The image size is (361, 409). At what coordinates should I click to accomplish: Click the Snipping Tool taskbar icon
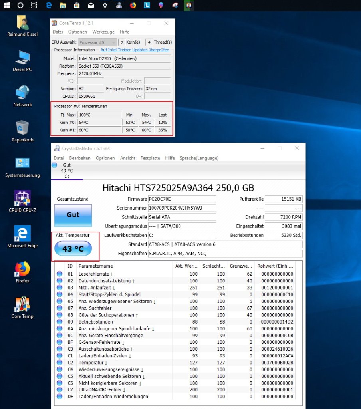pyautogui.click(x=175, y=5)
